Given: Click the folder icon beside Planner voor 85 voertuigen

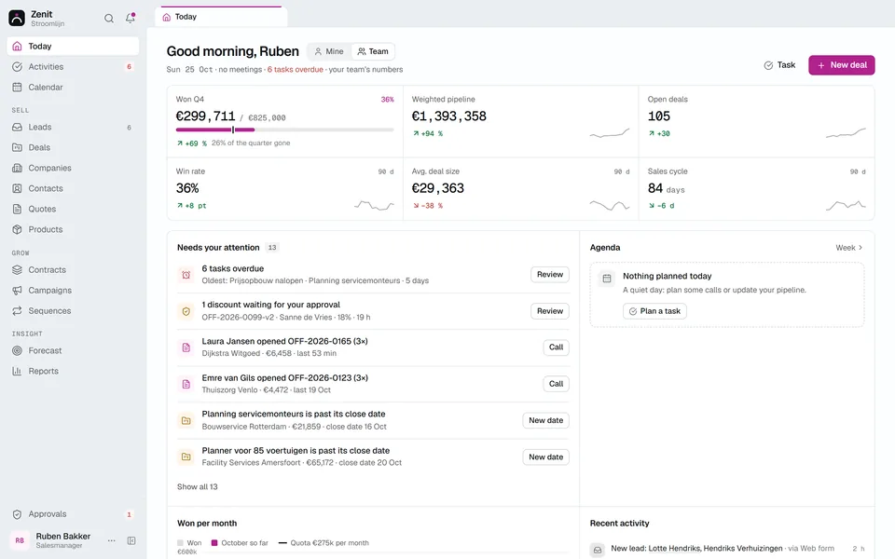Looking at the screenshot, I should coord(186,457).
